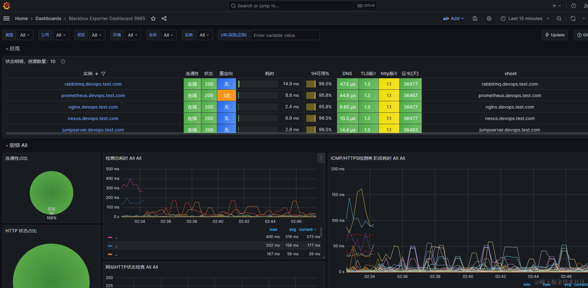Share the dashboard via share icon
Image resolution: width=588 pixels, height=288 pixels.
tap(164, 18)
